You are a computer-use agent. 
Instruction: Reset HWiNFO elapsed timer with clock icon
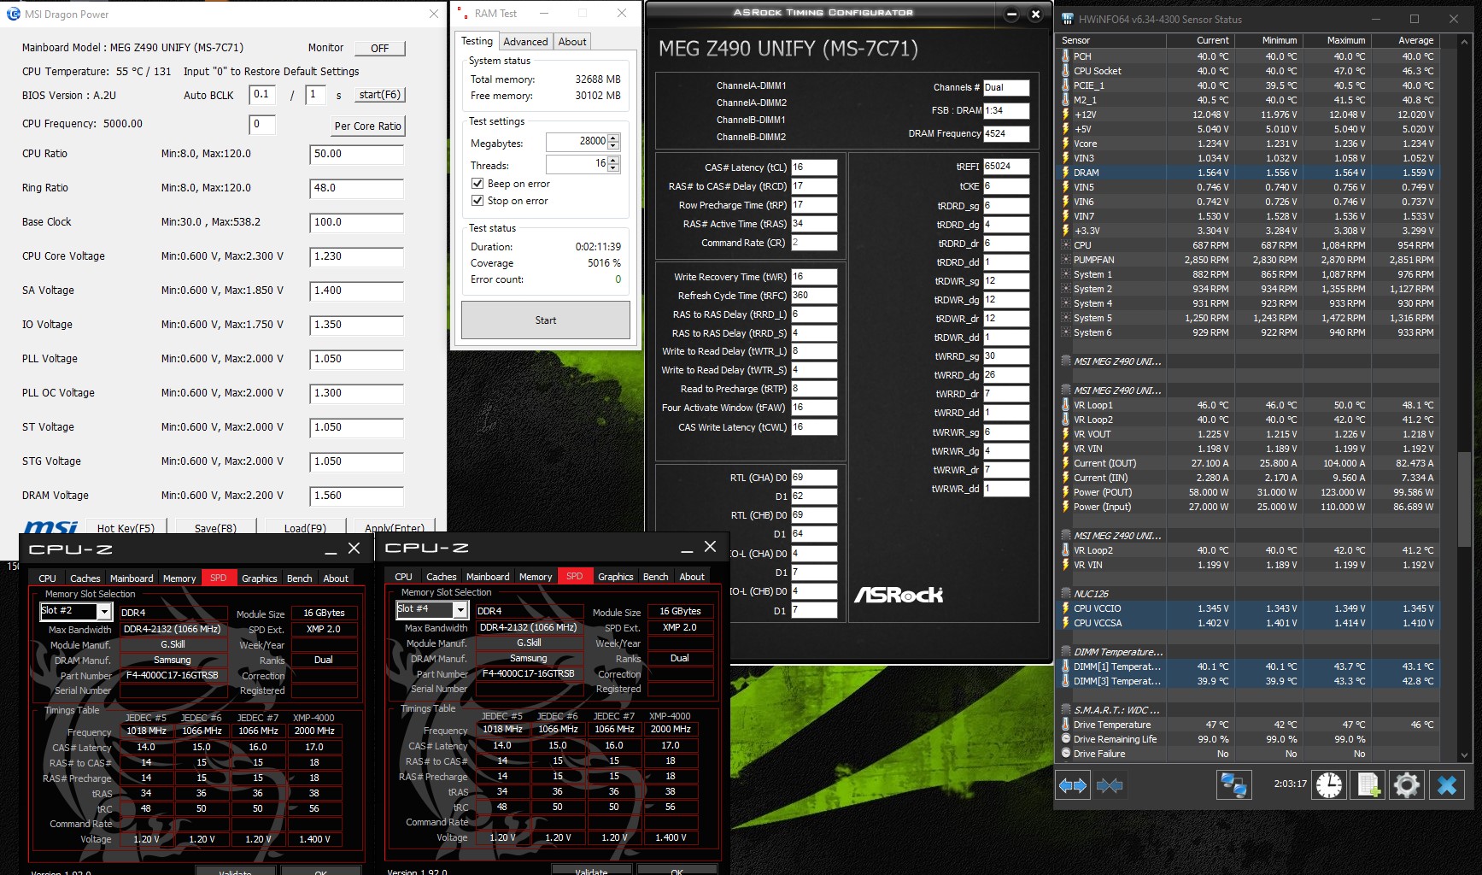click(1329, 784)
